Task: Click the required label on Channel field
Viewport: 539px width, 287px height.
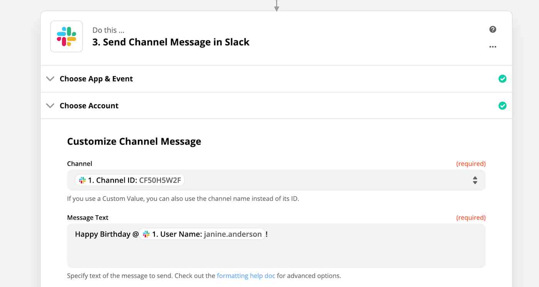Action: 471,163
